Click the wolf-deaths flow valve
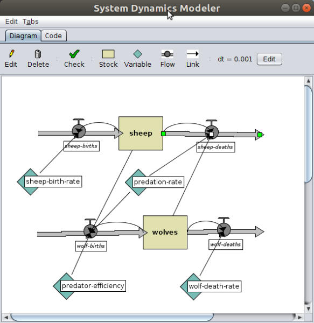Screen dimensions: 314x323 click(x=224, y=229)
